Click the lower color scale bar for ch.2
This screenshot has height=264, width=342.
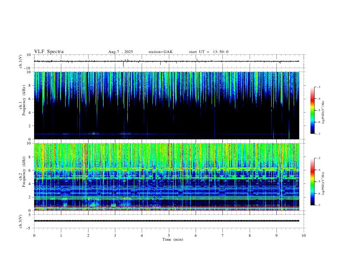[312, 182]
